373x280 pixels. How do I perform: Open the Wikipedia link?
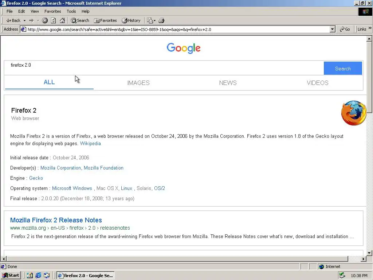90,144
